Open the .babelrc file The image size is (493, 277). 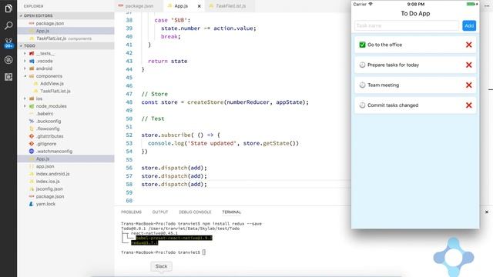click(45, 114)
